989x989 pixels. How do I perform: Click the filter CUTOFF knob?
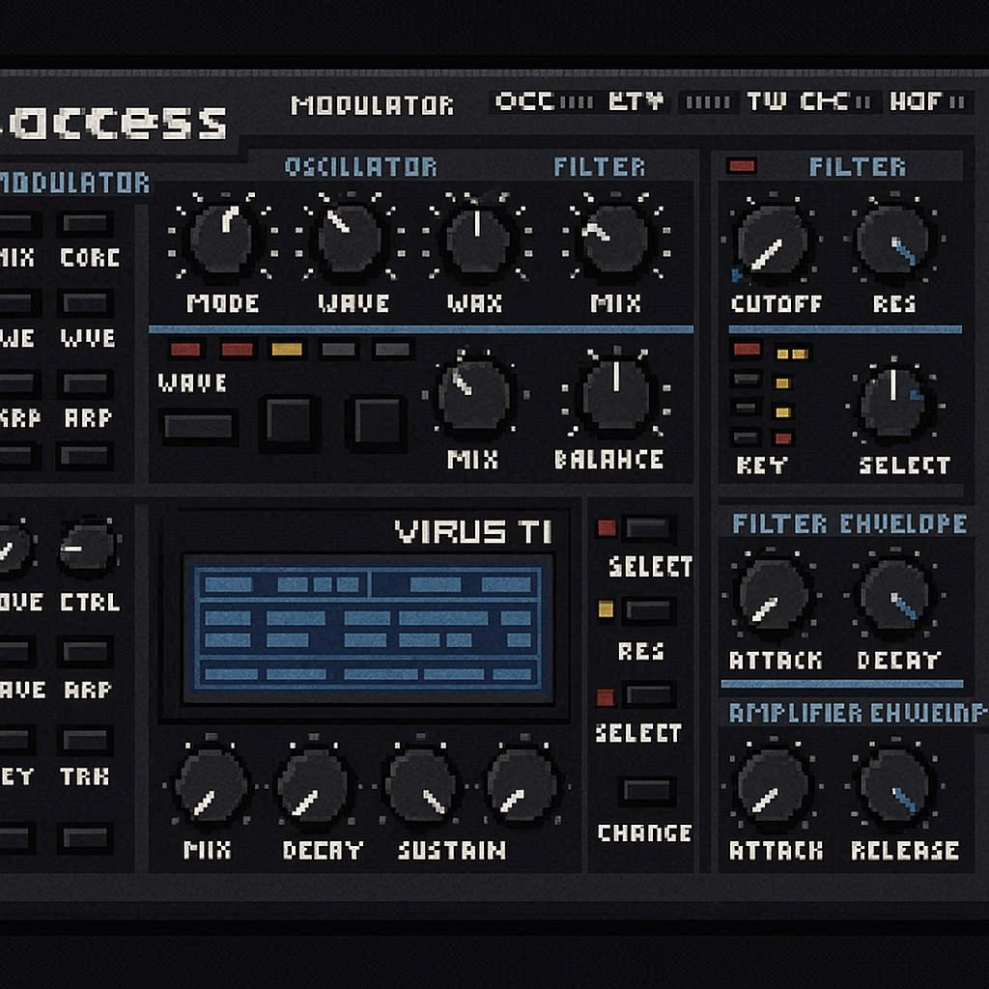tap(772, 241)
